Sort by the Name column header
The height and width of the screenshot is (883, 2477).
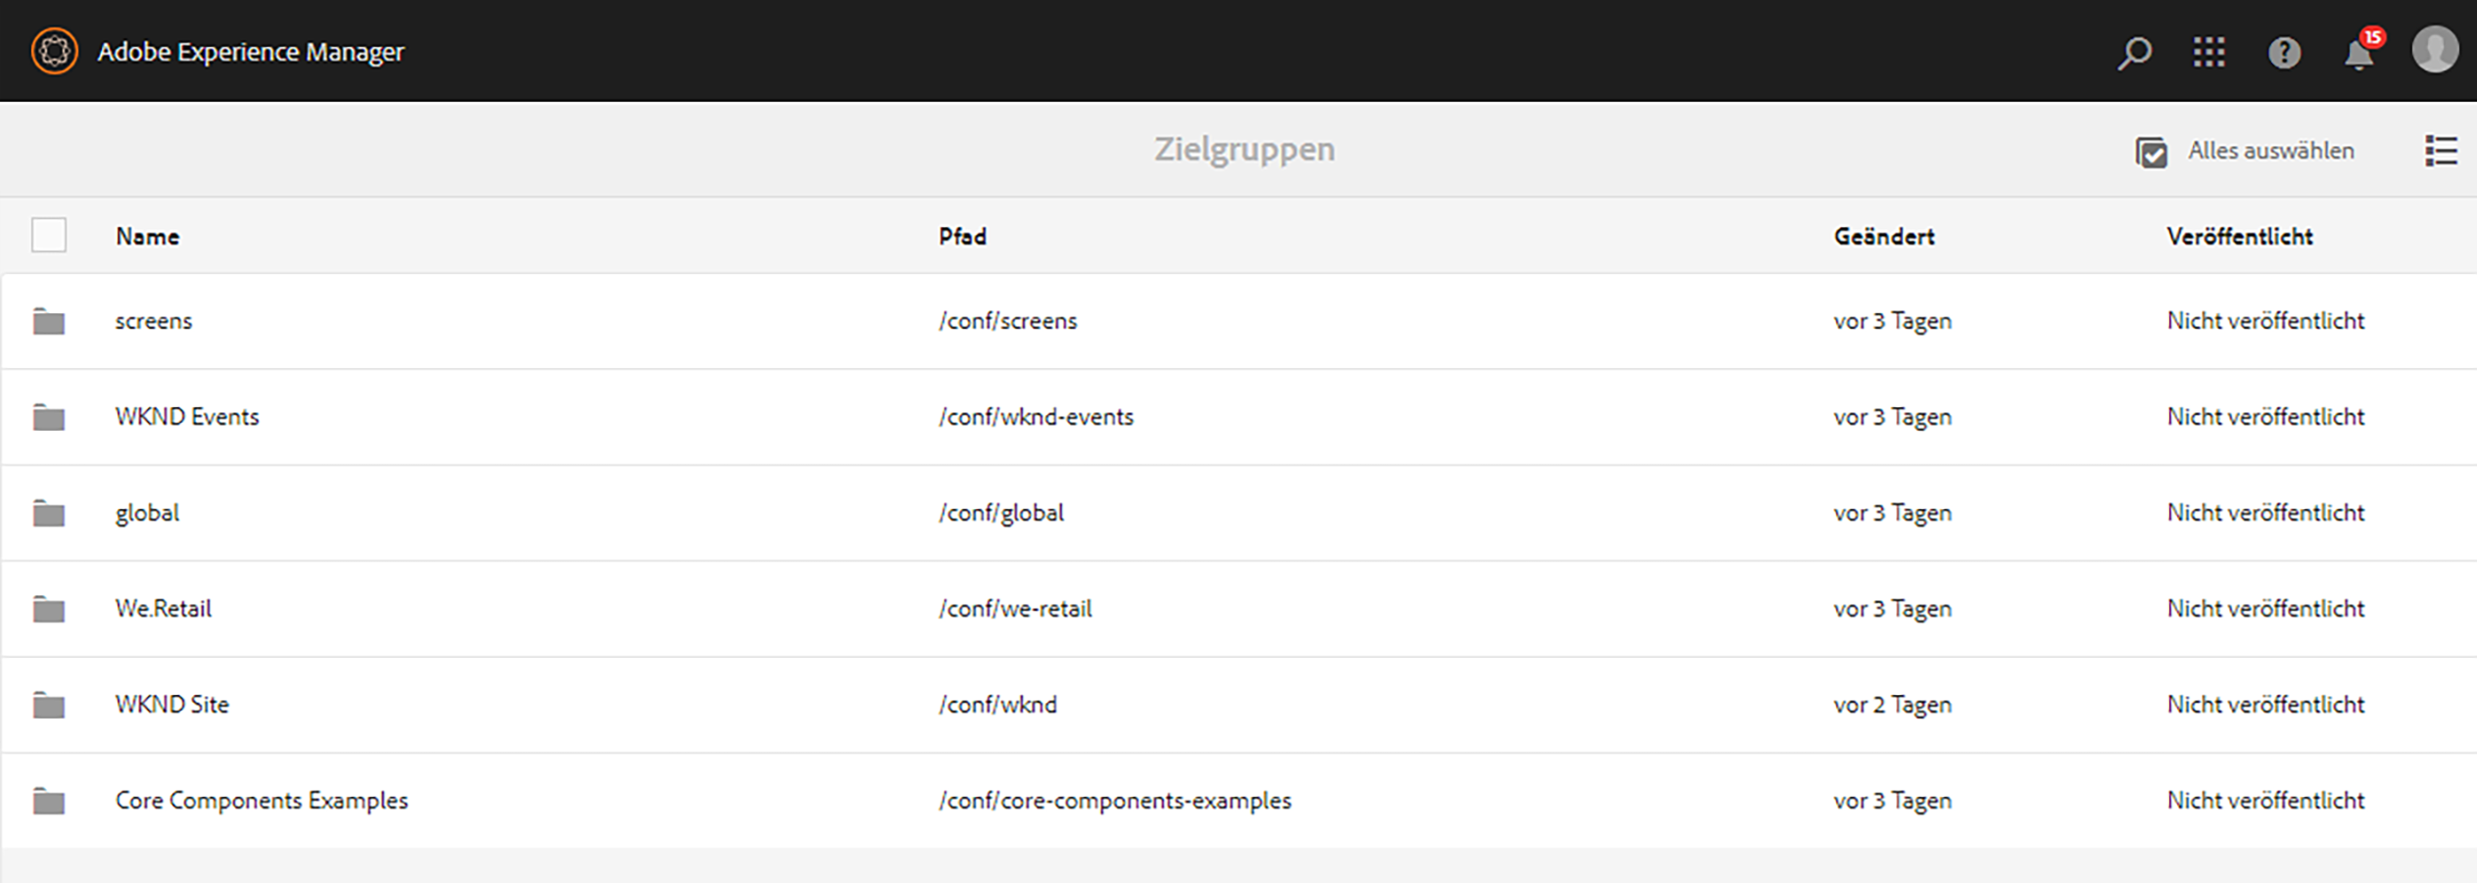pos(148,236)
